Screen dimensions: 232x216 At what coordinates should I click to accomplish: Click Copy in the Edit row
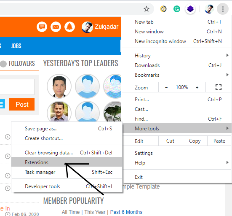click(x=195, y=141)
